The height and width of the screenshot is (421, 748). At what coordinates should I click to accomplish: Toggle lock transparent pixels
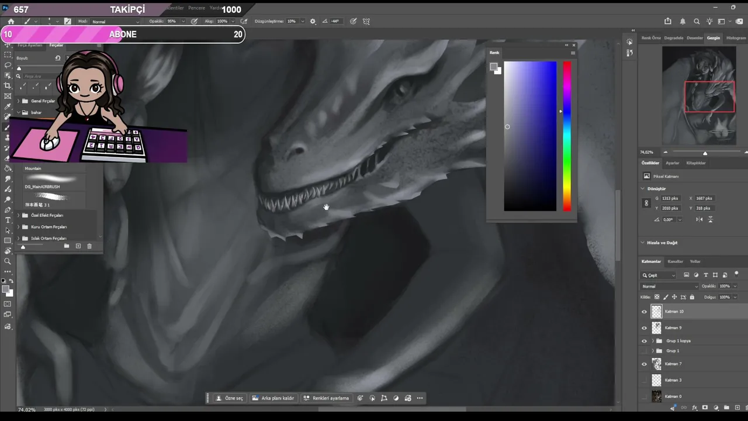pos(657,297)
